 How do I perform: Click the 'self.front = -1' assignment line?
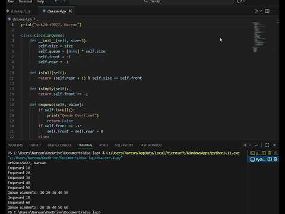point(55,56)
